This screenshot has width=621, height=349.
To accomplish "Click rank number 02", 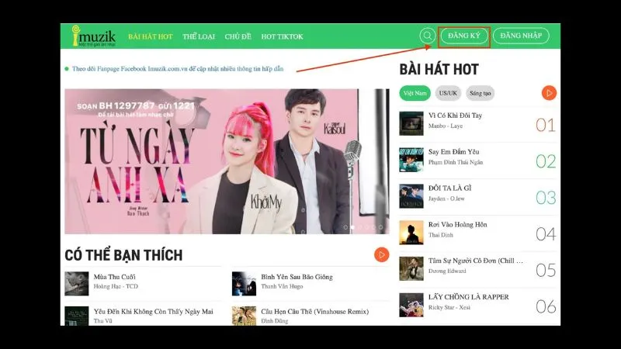I will tap(546, 161).
